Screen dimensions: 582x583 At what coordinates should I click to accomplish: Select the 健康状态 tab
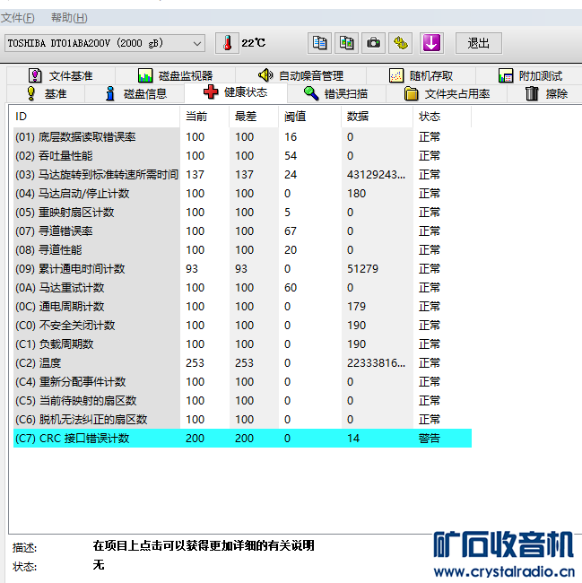pyautogui.click(x=236, y=92)
